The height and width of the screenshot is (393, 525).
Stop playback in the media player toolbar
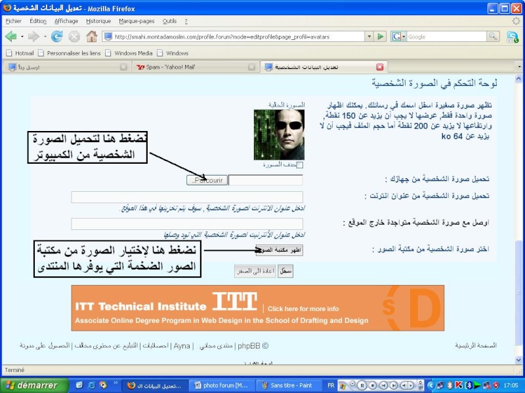(373, 385)
